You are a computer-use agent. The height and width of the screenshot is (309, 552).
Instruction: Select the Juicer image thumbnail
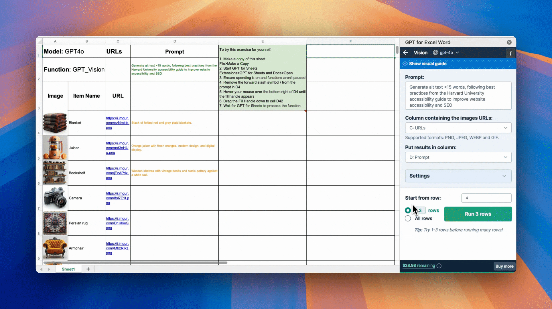click(x=55, y=148)
